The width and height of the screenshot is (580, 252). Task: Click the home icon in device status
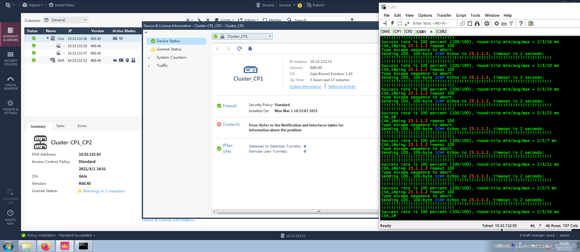(x=250, y=49)
